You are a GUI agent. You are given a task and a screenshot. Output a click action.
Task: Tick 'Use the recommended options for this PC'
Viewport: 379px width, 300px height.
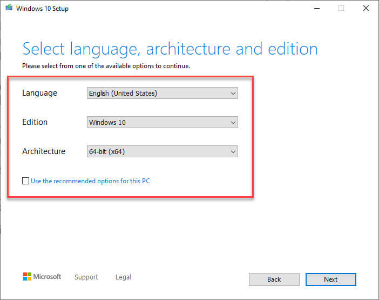coord(25,181)
